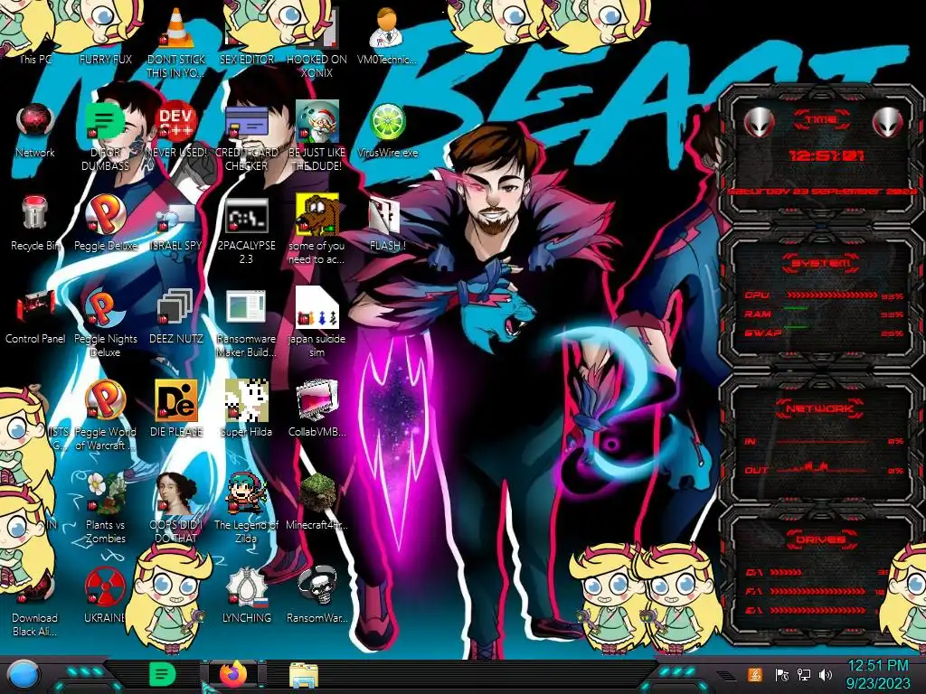Image resolution: width=926 pixels, height=694 pixels.
Task: Open the Action Center flag tray icon
Action: coord(781,674)
